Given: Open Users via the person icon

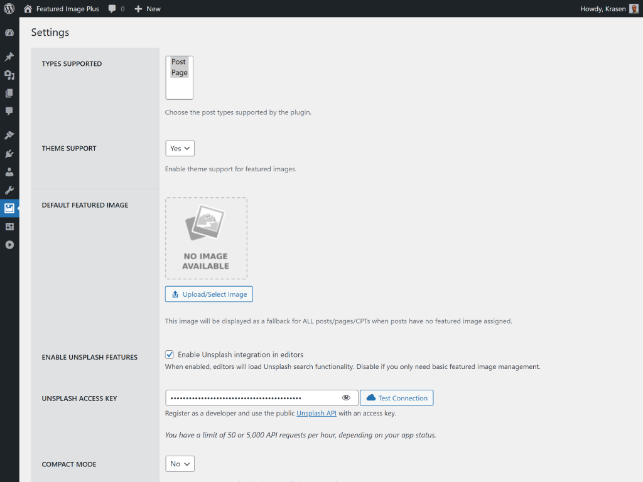Looking at the screenshot, I should tap(9, 171).
